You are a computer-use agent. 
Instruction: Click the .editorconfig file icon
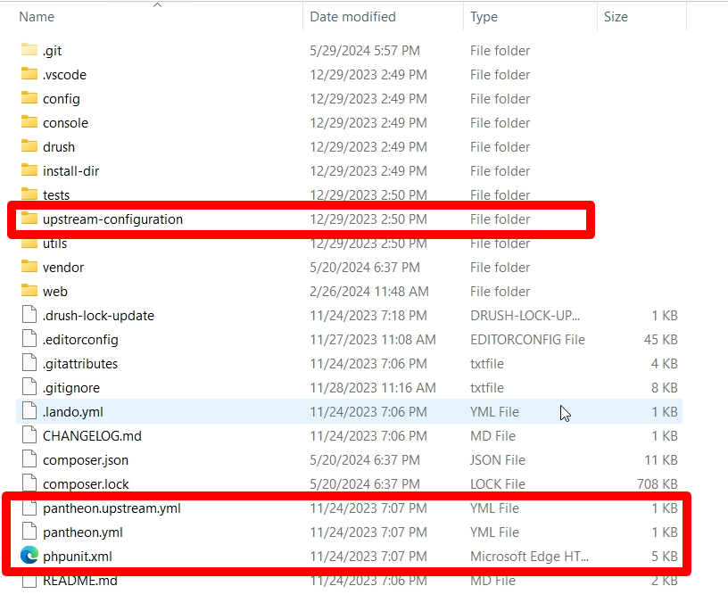(x=29, y=339)
